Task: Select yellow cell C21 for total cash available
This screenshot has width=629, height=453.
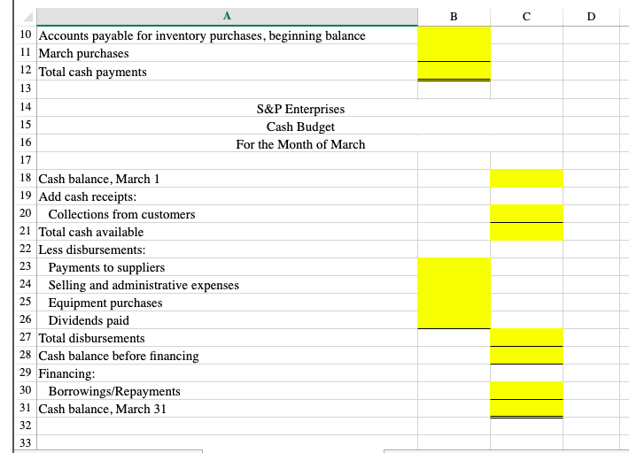Action: [526, 232]
